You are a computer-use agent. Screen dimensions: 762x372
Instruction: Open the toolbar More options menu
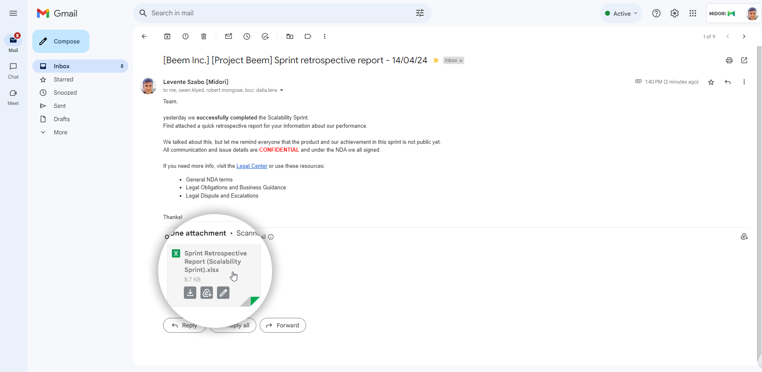pyautogui.click(x=325, y=36)
